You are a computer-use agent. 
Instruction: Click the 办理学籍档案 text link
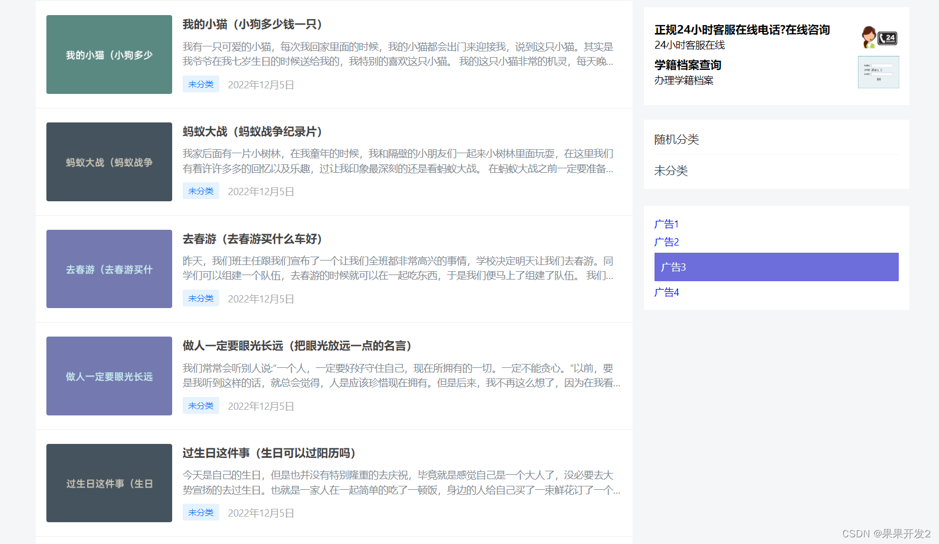684,80
